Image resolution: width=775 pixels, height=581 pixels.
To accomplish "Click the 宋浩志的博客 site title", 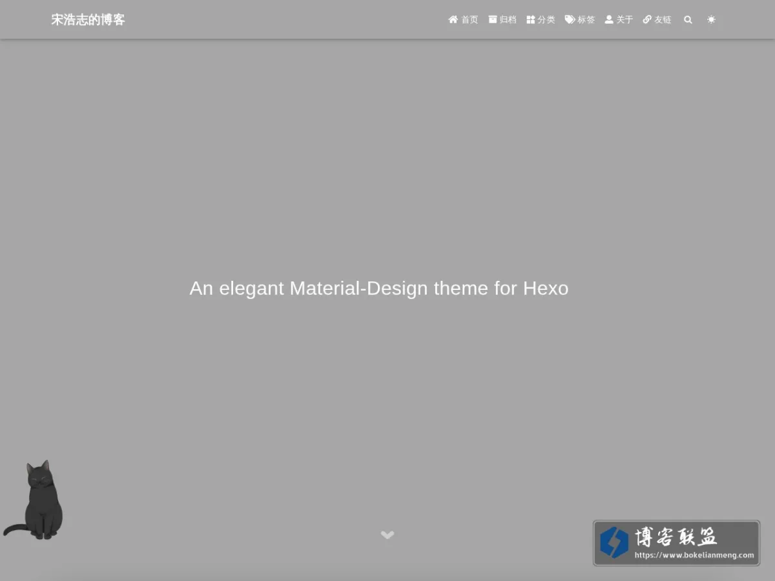I will (88, 20).
